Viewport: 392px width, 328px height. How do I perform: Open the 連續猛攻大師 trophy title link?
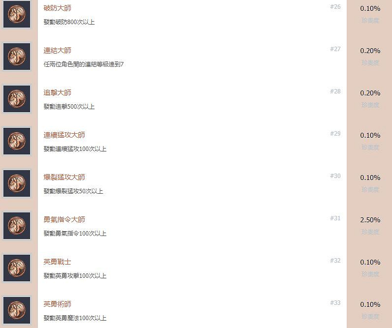[x=64, y=135]
